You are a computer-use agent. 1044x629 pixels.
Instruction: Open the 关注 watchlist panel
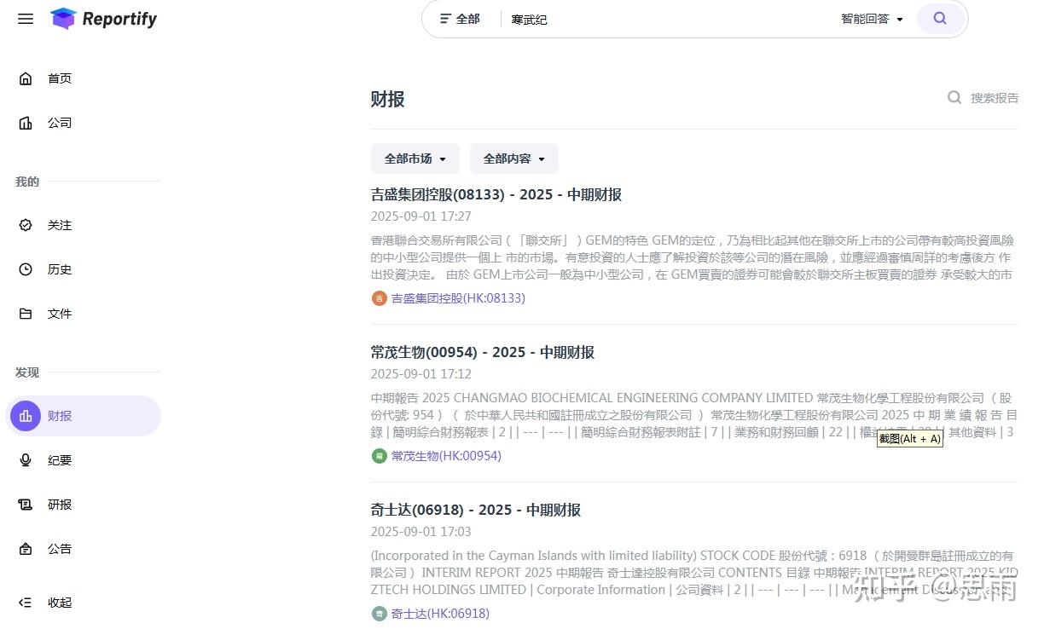[59, 225]
